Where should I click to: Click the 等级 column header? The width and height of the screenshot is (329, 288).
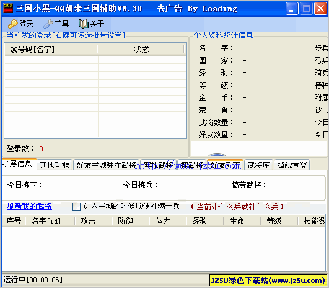coord(279,221)
